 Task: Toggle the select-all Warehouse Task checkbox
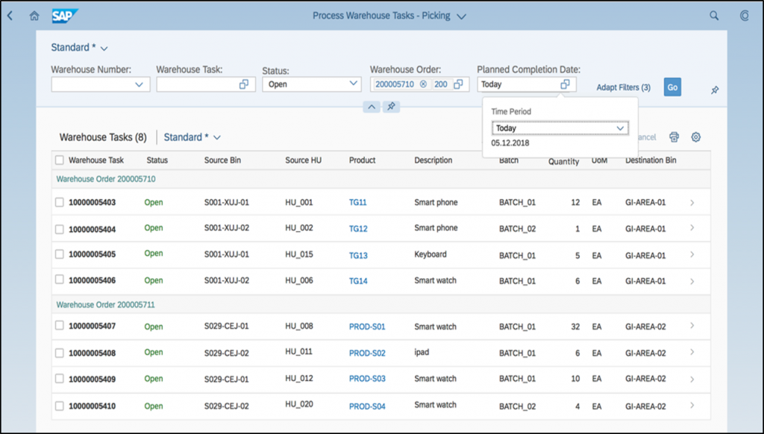[60, 160]
